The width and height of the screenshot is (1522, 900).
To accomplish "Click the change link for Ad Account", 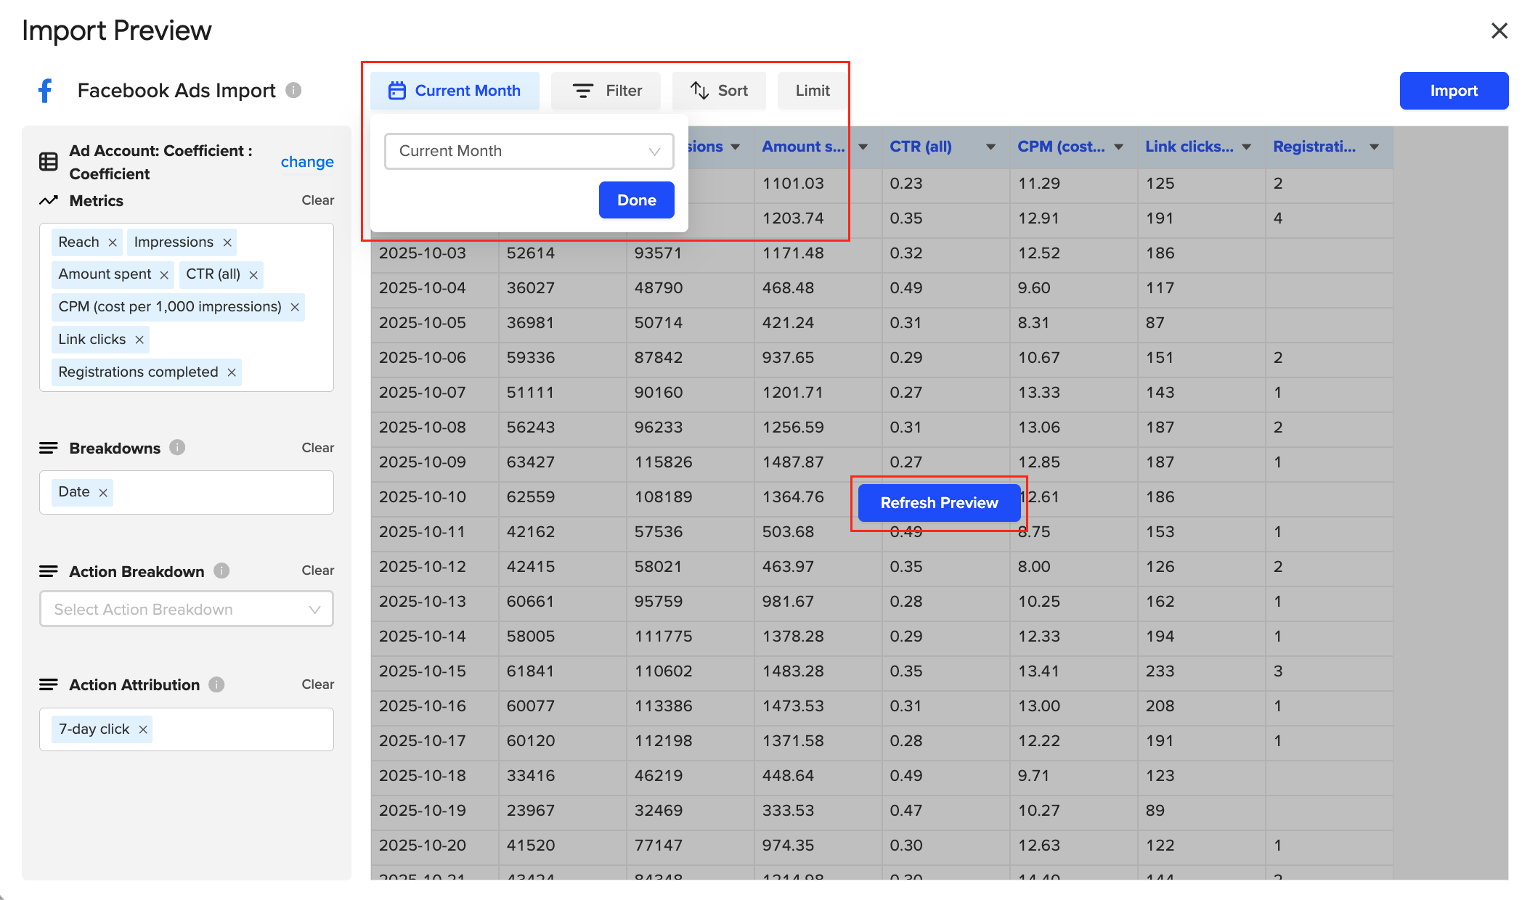I will tap(307, 161).
